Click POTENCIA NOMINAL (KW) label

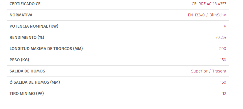pyautogui.click(x=34, y=26)
